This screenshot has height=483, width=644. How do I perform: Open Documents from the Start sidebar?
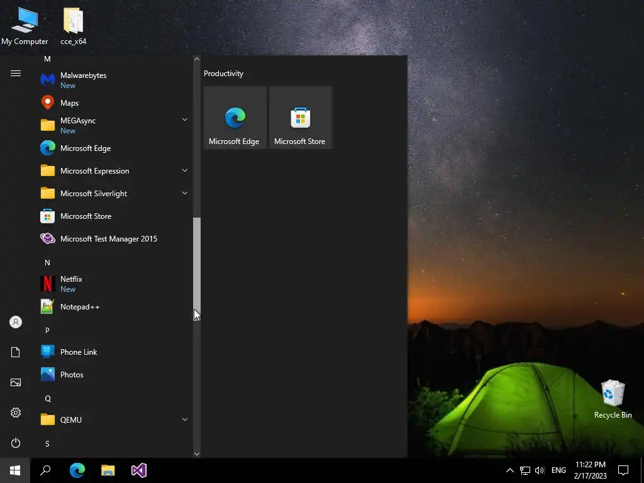click(x=16, y=352)
